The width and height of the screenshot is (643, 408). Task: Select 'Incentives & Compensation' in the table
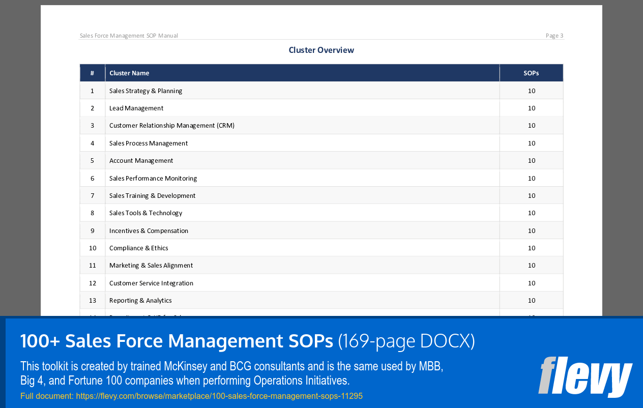tap(149, 230)
